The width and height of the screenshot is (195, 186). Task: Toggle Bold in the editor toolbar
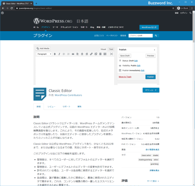tap(55, 54)
